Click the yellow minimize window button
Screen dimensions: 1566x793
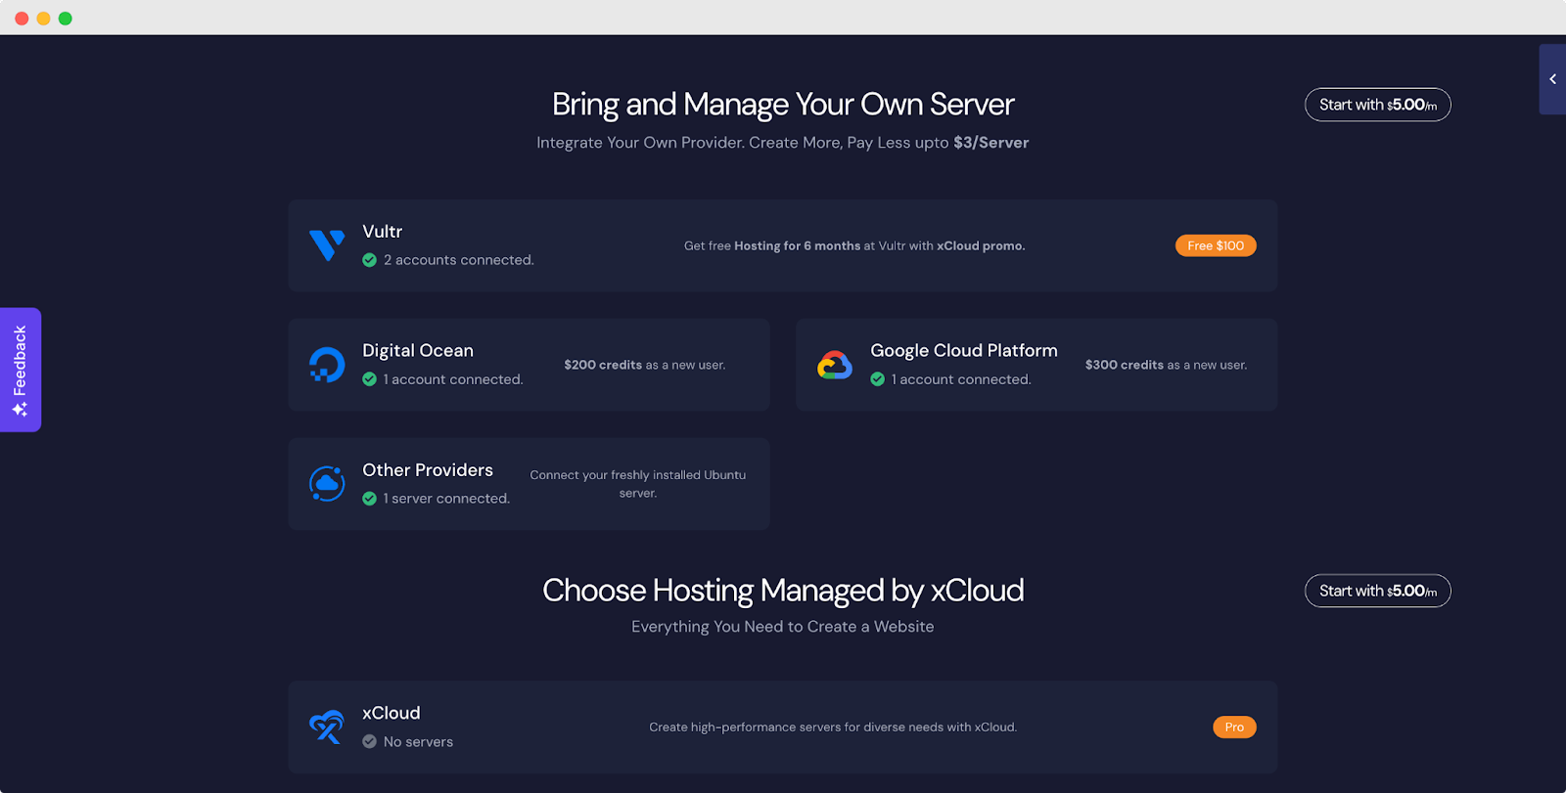coord(43,19)
